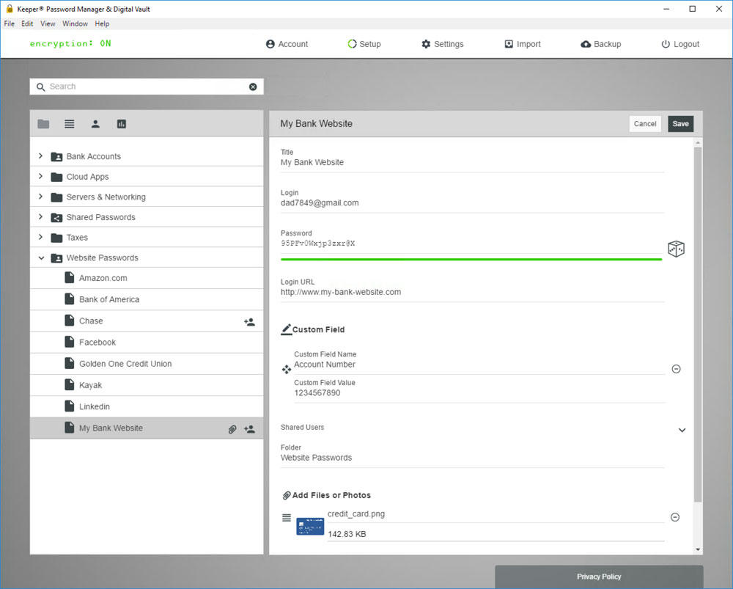
Task: Save the My Bank Website record
Action: click(x=680, y=124)
